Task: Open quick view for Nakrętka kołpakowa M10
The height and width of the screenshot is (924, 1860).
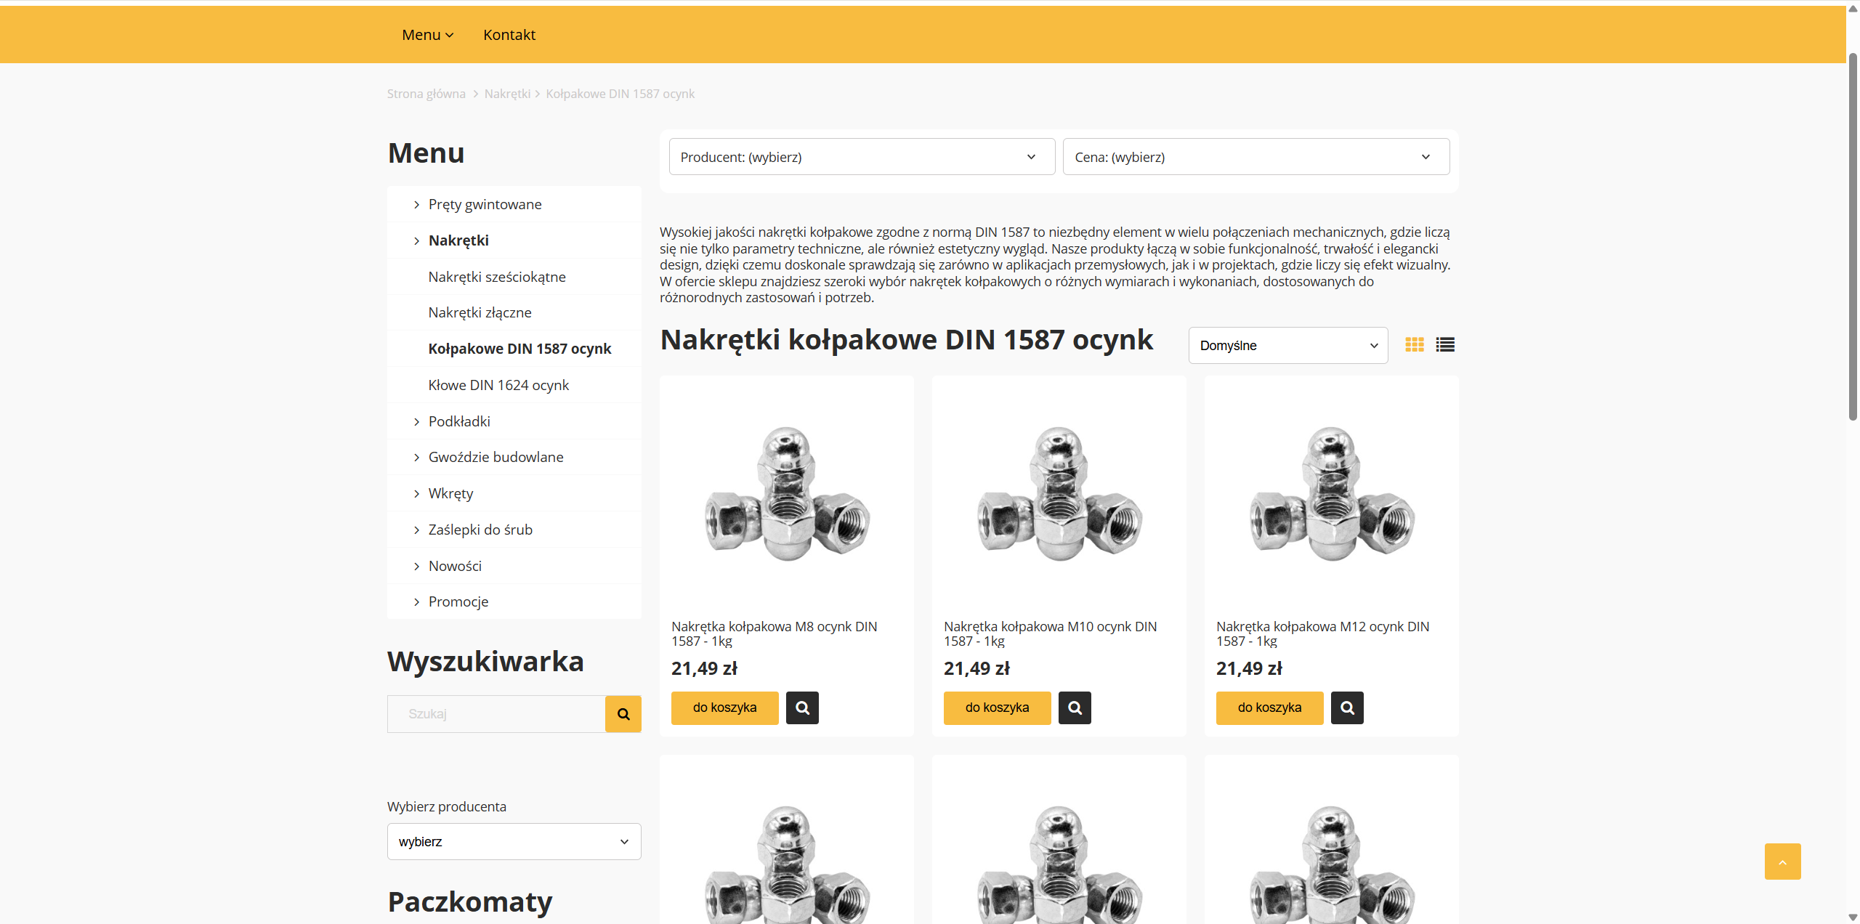Action: tap(1074, 707)
